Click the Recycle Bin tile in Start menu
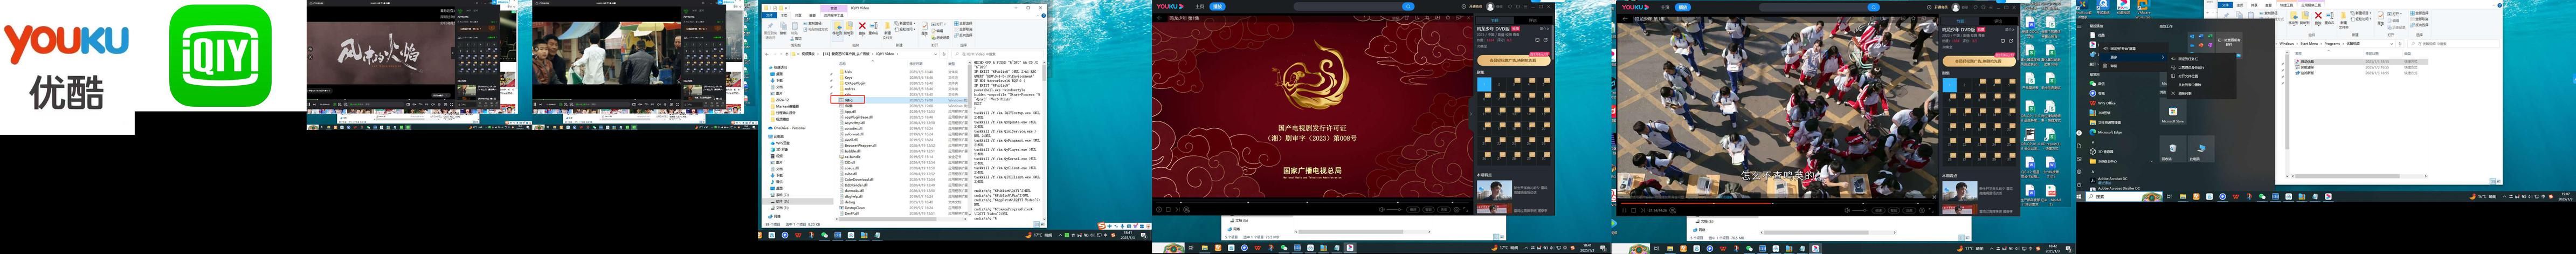This screenshot has height=254, width=2576. pos(2173,149)
